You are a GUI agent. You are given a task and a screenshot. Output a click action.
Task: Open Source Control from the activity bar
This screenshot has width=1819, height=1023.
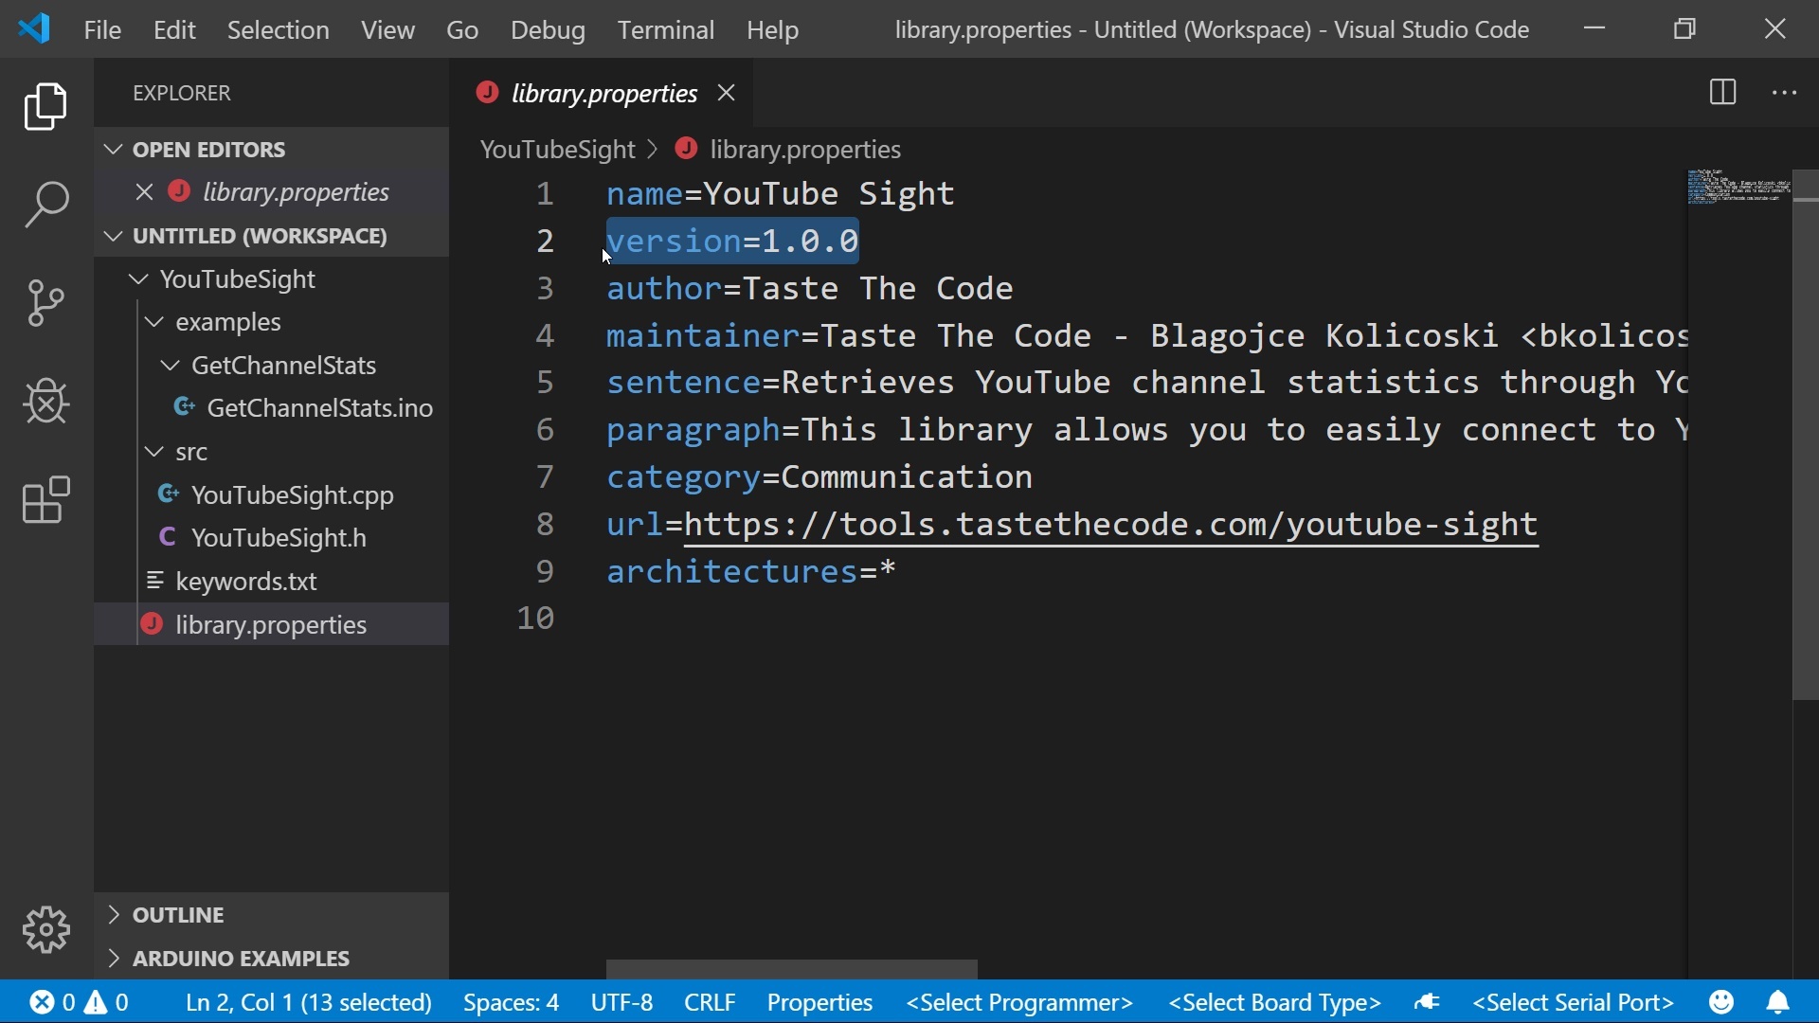pos(45,303)
